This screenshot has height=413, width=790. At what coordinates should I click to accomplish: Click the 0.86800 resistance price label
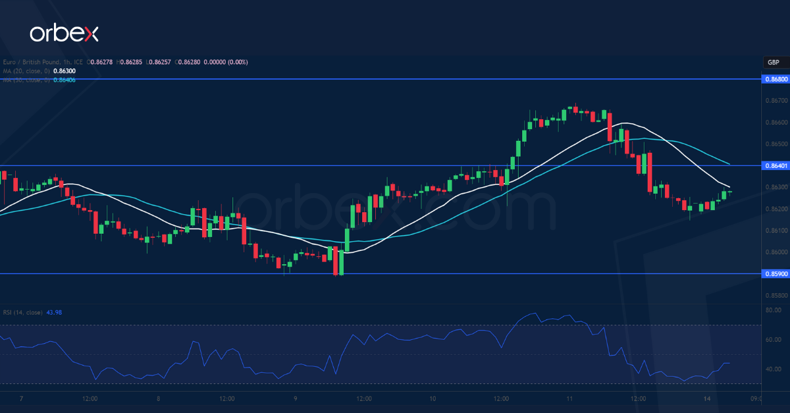point(776,80)
